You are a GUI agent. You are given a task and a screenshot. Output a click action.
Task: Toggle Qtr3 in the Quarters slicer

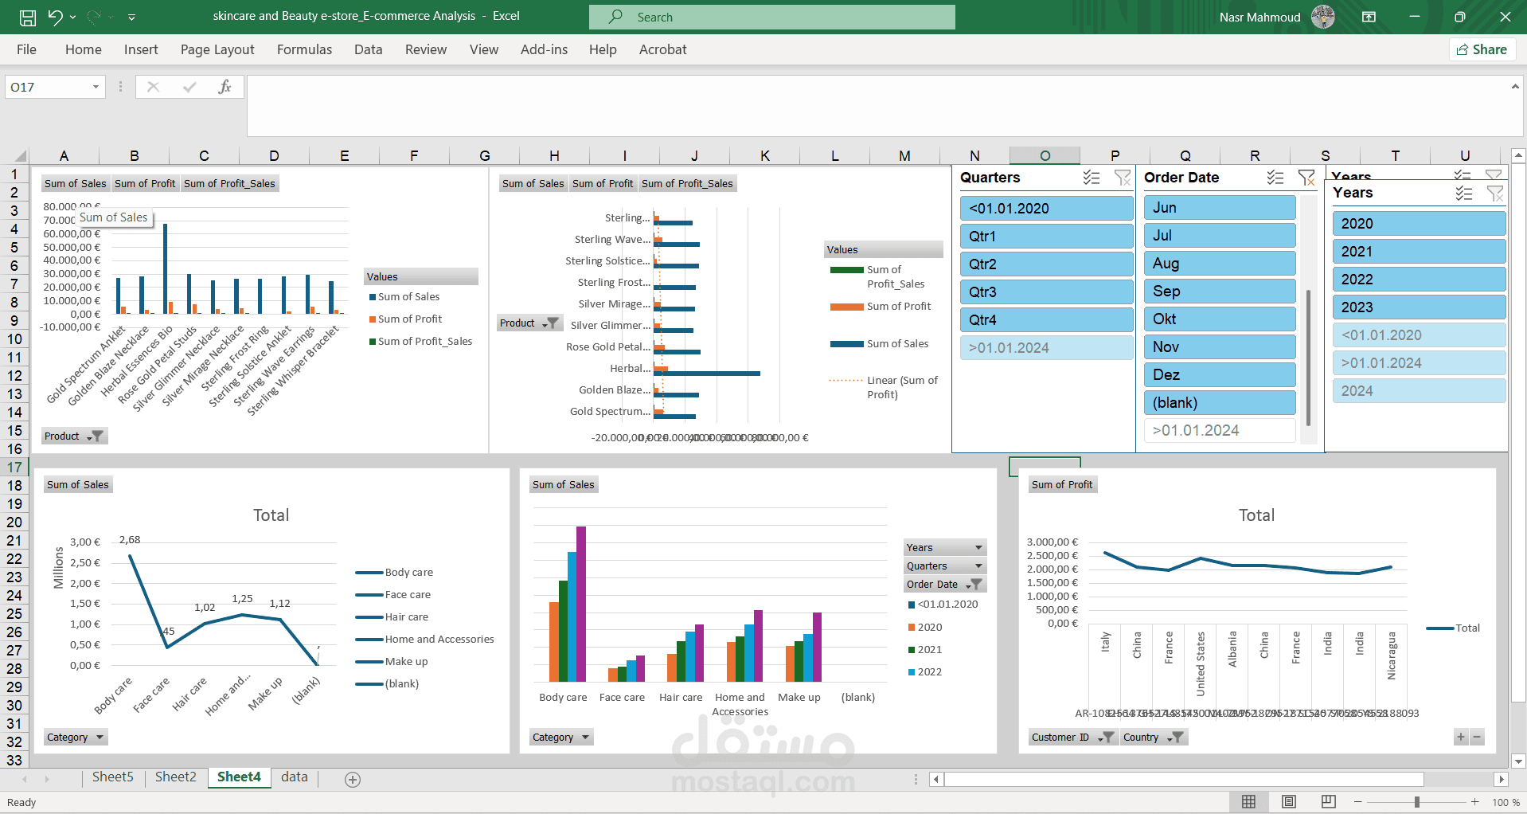[1046, 292]
